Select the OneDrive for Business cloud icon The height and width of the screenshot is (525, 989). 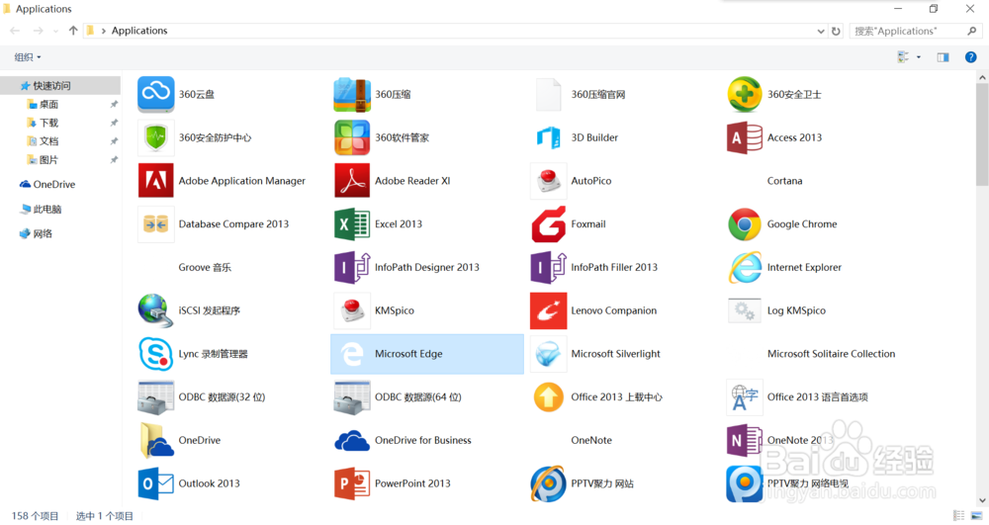point(352,440)
